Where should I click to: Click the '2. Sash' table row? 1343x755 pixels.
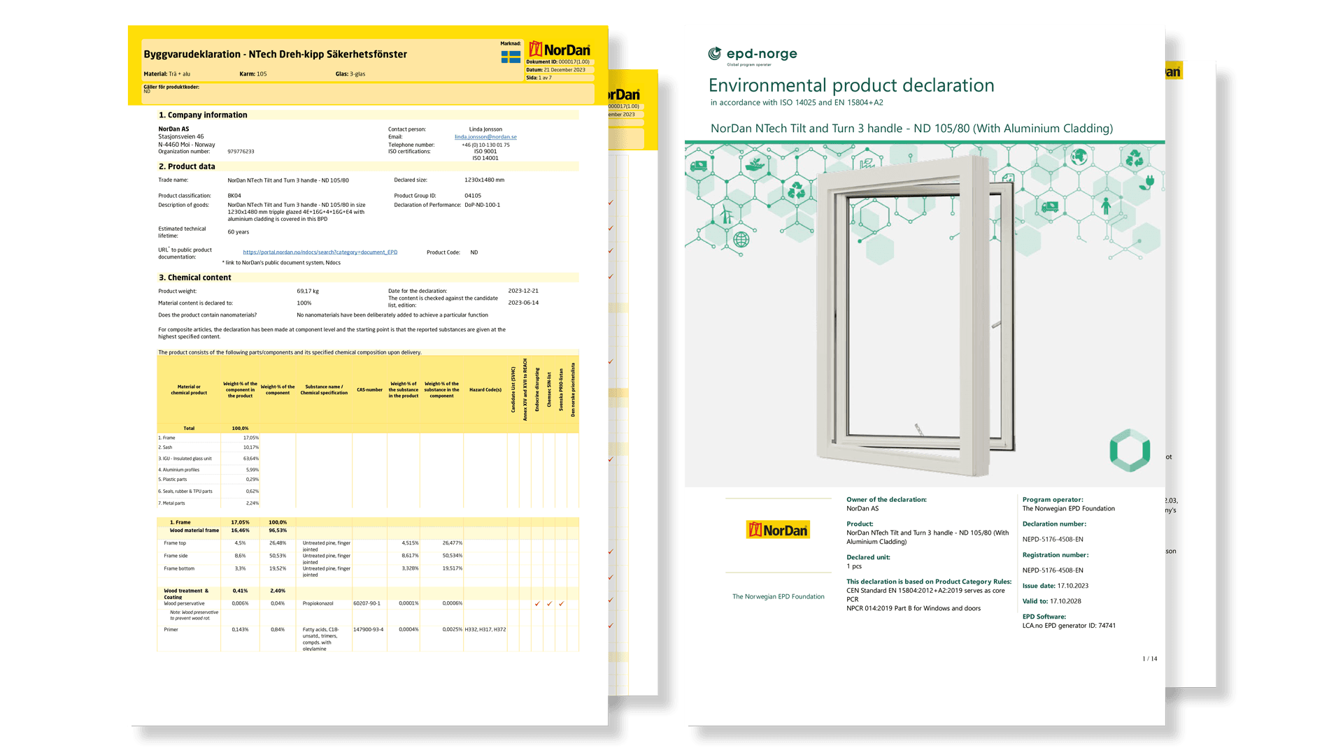208,447
